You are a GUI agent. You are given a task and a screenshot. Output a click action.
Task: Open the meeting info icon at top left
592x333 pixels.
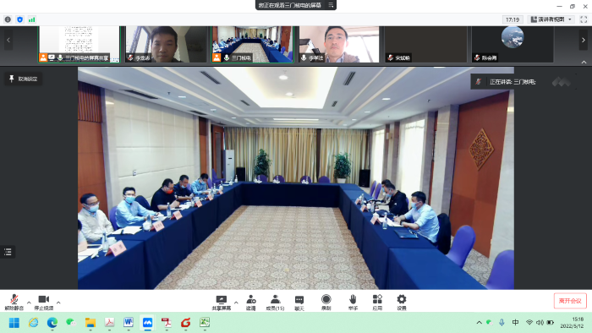point(8,19)
